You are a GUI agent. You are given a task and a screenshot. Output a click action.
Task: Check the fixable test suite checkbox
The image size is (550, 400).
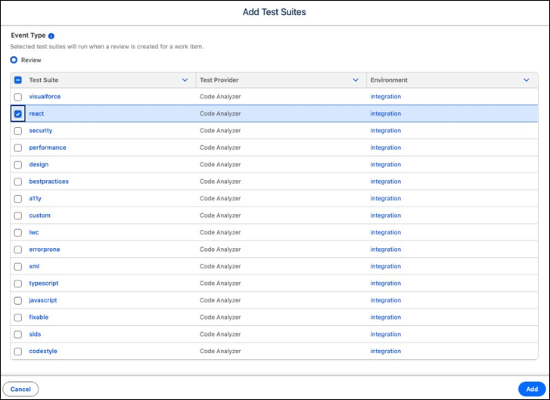(18, 318)
